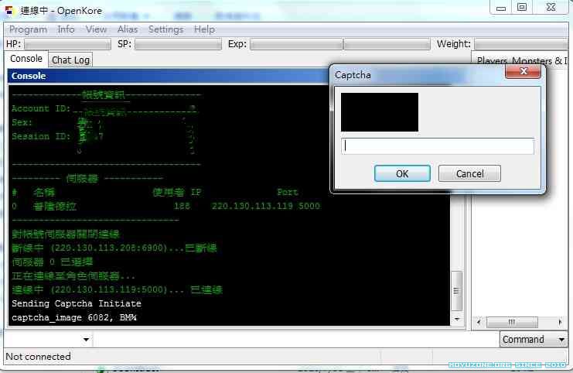This screenshot has width=573, height=373.
Task: Switch to the Chat Log tab
Action: 70,60
